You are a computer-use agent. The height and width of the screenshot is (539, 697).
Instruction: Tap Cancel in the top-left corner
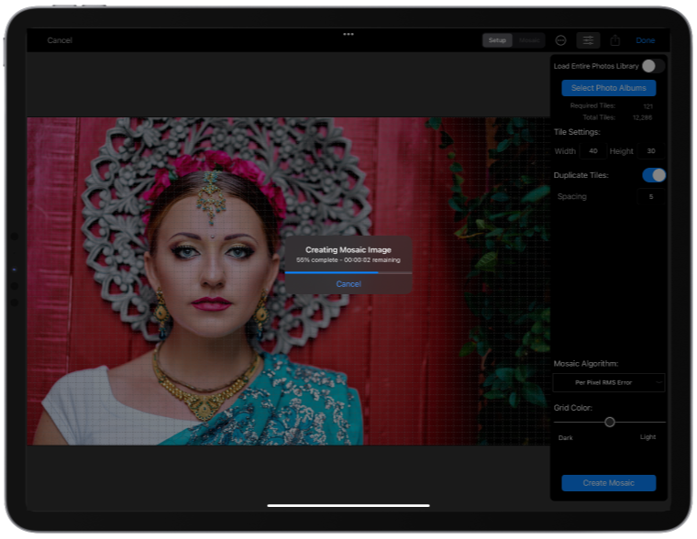pyautogui.click(x=60, y=40)
